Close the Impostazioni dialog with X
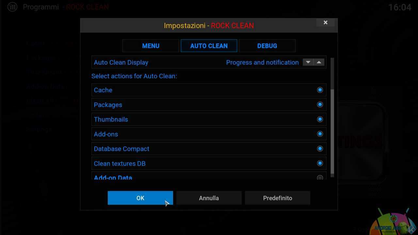Screen dimensions: 418x235 tap(325, 23)
